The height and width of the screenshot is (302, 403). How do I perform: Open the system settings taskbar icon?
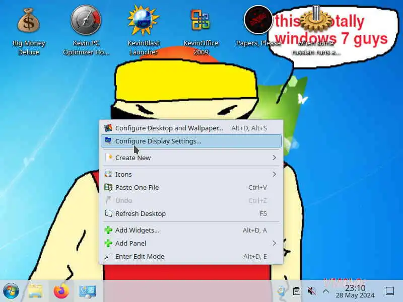coord(87,291)
